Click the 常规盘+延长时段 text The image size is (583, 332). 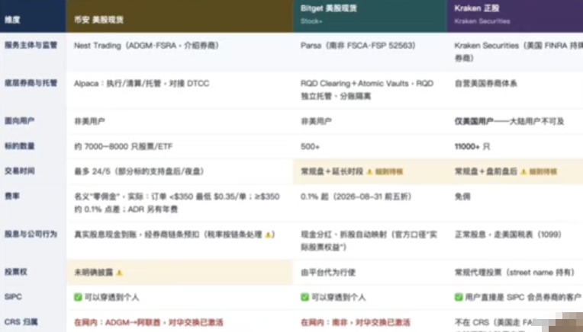(332, 171)
